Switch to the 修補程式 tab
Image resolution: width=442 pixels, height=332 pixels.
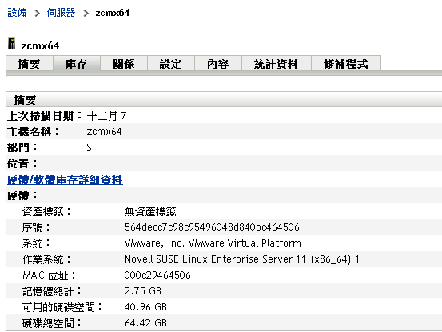(x=346, y=64)
